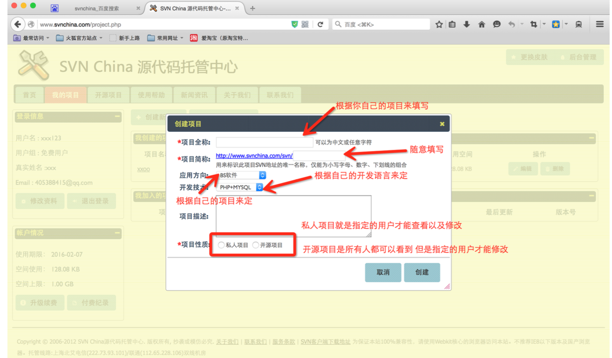Image resolution: width=612 pixels, height=358 pixels.
Task: Open the 使用帮助 navigation tab
Action: pyautogui.click(x=151, y=95)
